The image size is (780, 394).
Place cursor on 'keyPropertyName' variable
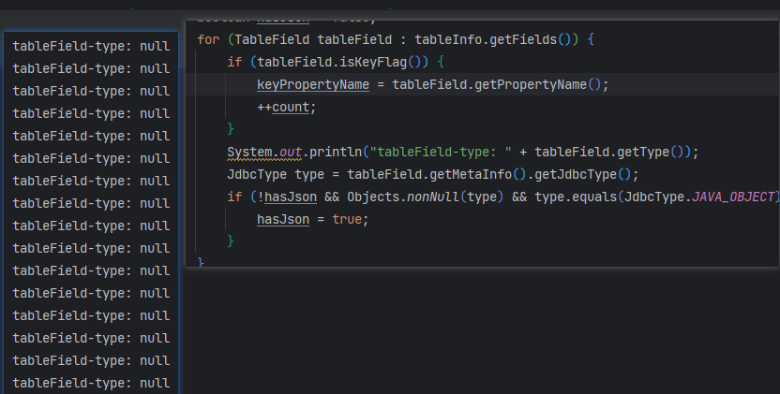[313, 84]
